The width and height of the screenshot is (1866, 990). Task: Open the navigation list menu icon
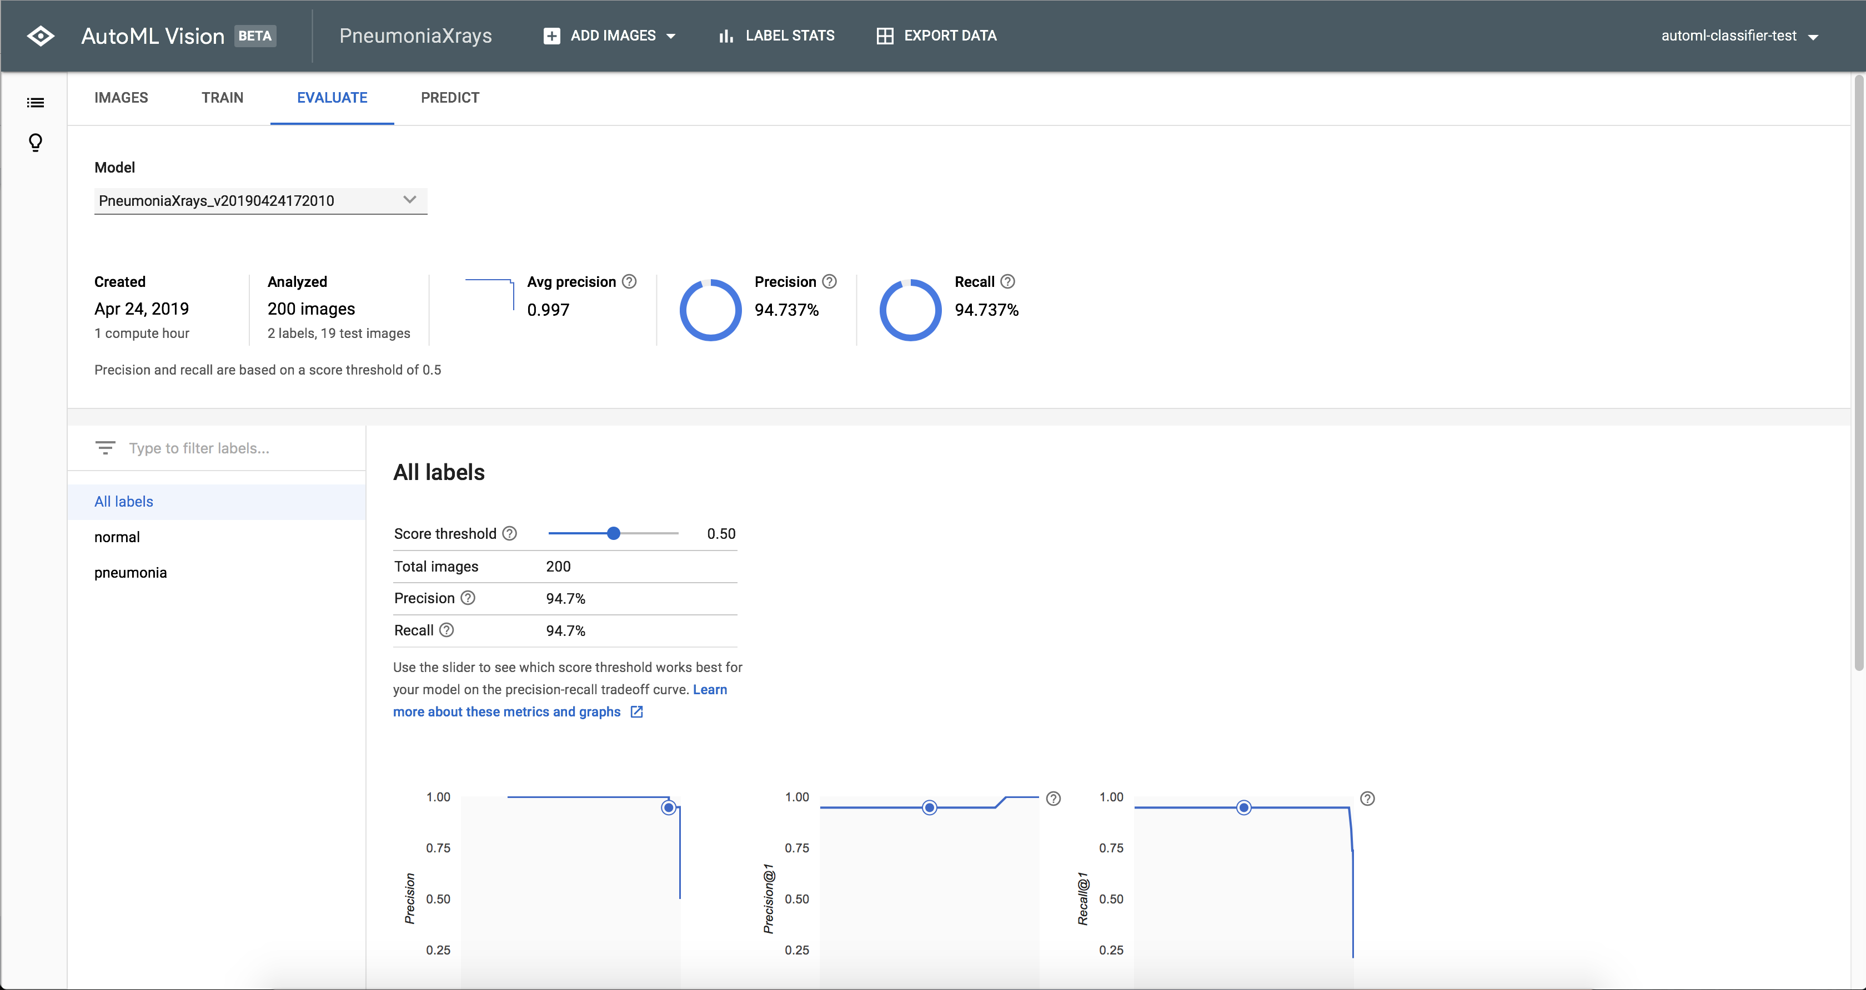(36, 103)
